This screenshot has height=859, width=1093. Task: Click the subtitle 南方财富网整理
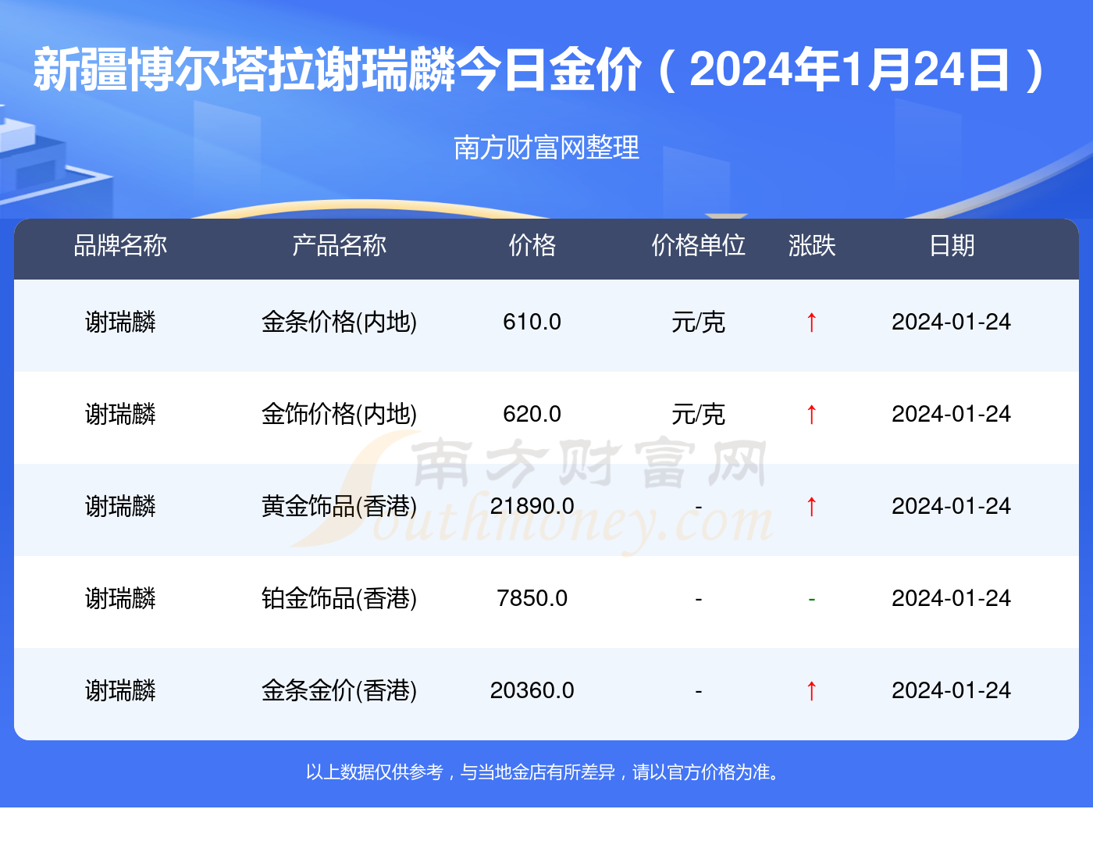point(546,148)
